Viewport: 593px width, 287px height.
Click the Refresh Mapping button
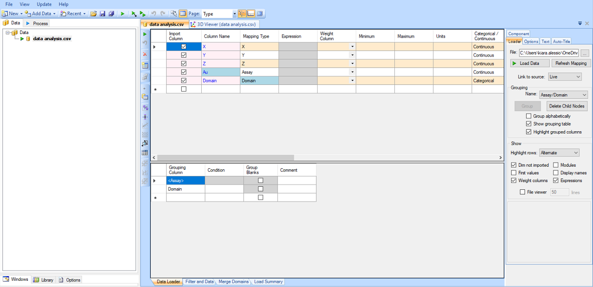tap(571, 63)
